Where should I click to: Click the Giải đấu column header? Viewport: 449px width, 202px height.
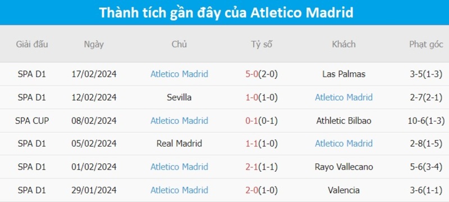pyautogui.click(x=32, y=45)
